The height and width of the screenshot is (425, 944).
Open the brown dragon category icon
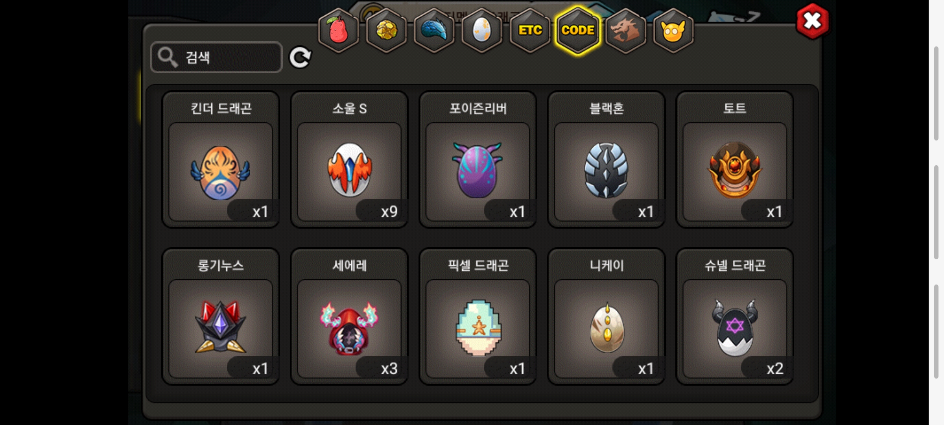(x=625, y=31)
